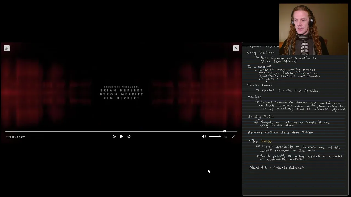This screenshot has width=351, height=197.
Task: Click the 2:27:42 / 2:35:25 time readout
Action: tap(16, 137)
